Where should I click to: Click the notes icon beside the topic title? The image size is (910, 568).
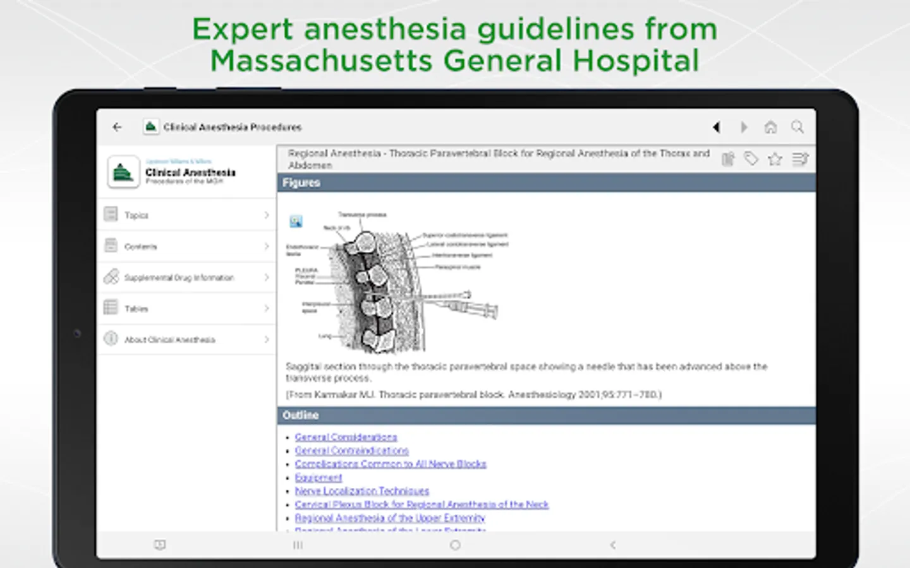tap(728, 159)
